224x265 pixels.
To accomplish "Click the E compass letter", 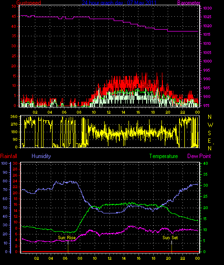I will click(x=210, y=140).
